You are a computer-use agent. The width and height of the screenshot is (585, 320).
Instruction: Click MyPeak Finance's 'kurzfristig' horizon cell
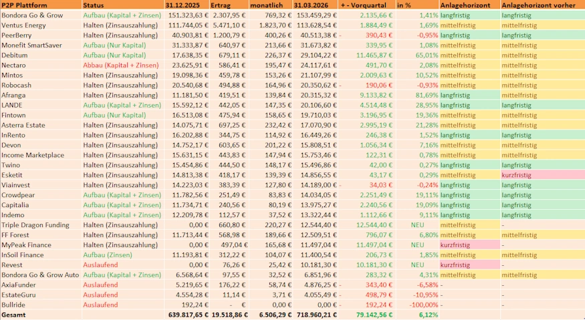tap(470, 245)
